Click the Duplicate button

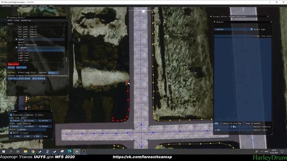pyautogui.click(x=22, y=68)
